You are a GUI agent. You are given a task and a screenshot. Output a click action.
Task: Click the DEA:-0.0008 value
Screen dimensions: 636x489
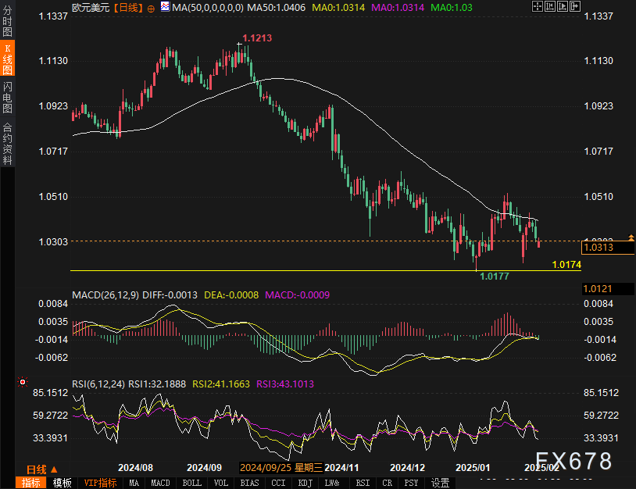tap(231, 294)
